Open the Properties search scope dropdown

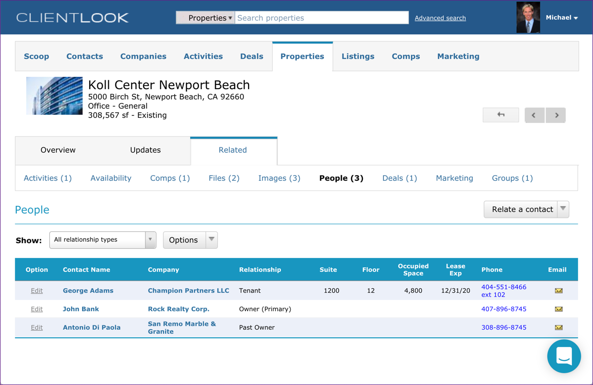(x=206, y=18)
